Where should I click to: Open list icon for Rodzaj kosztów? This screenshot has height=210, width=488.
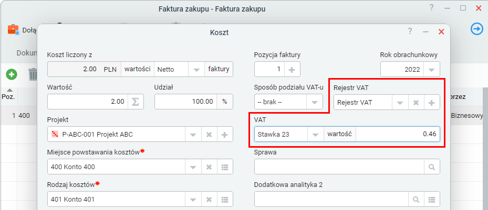[x=225, y=199]
